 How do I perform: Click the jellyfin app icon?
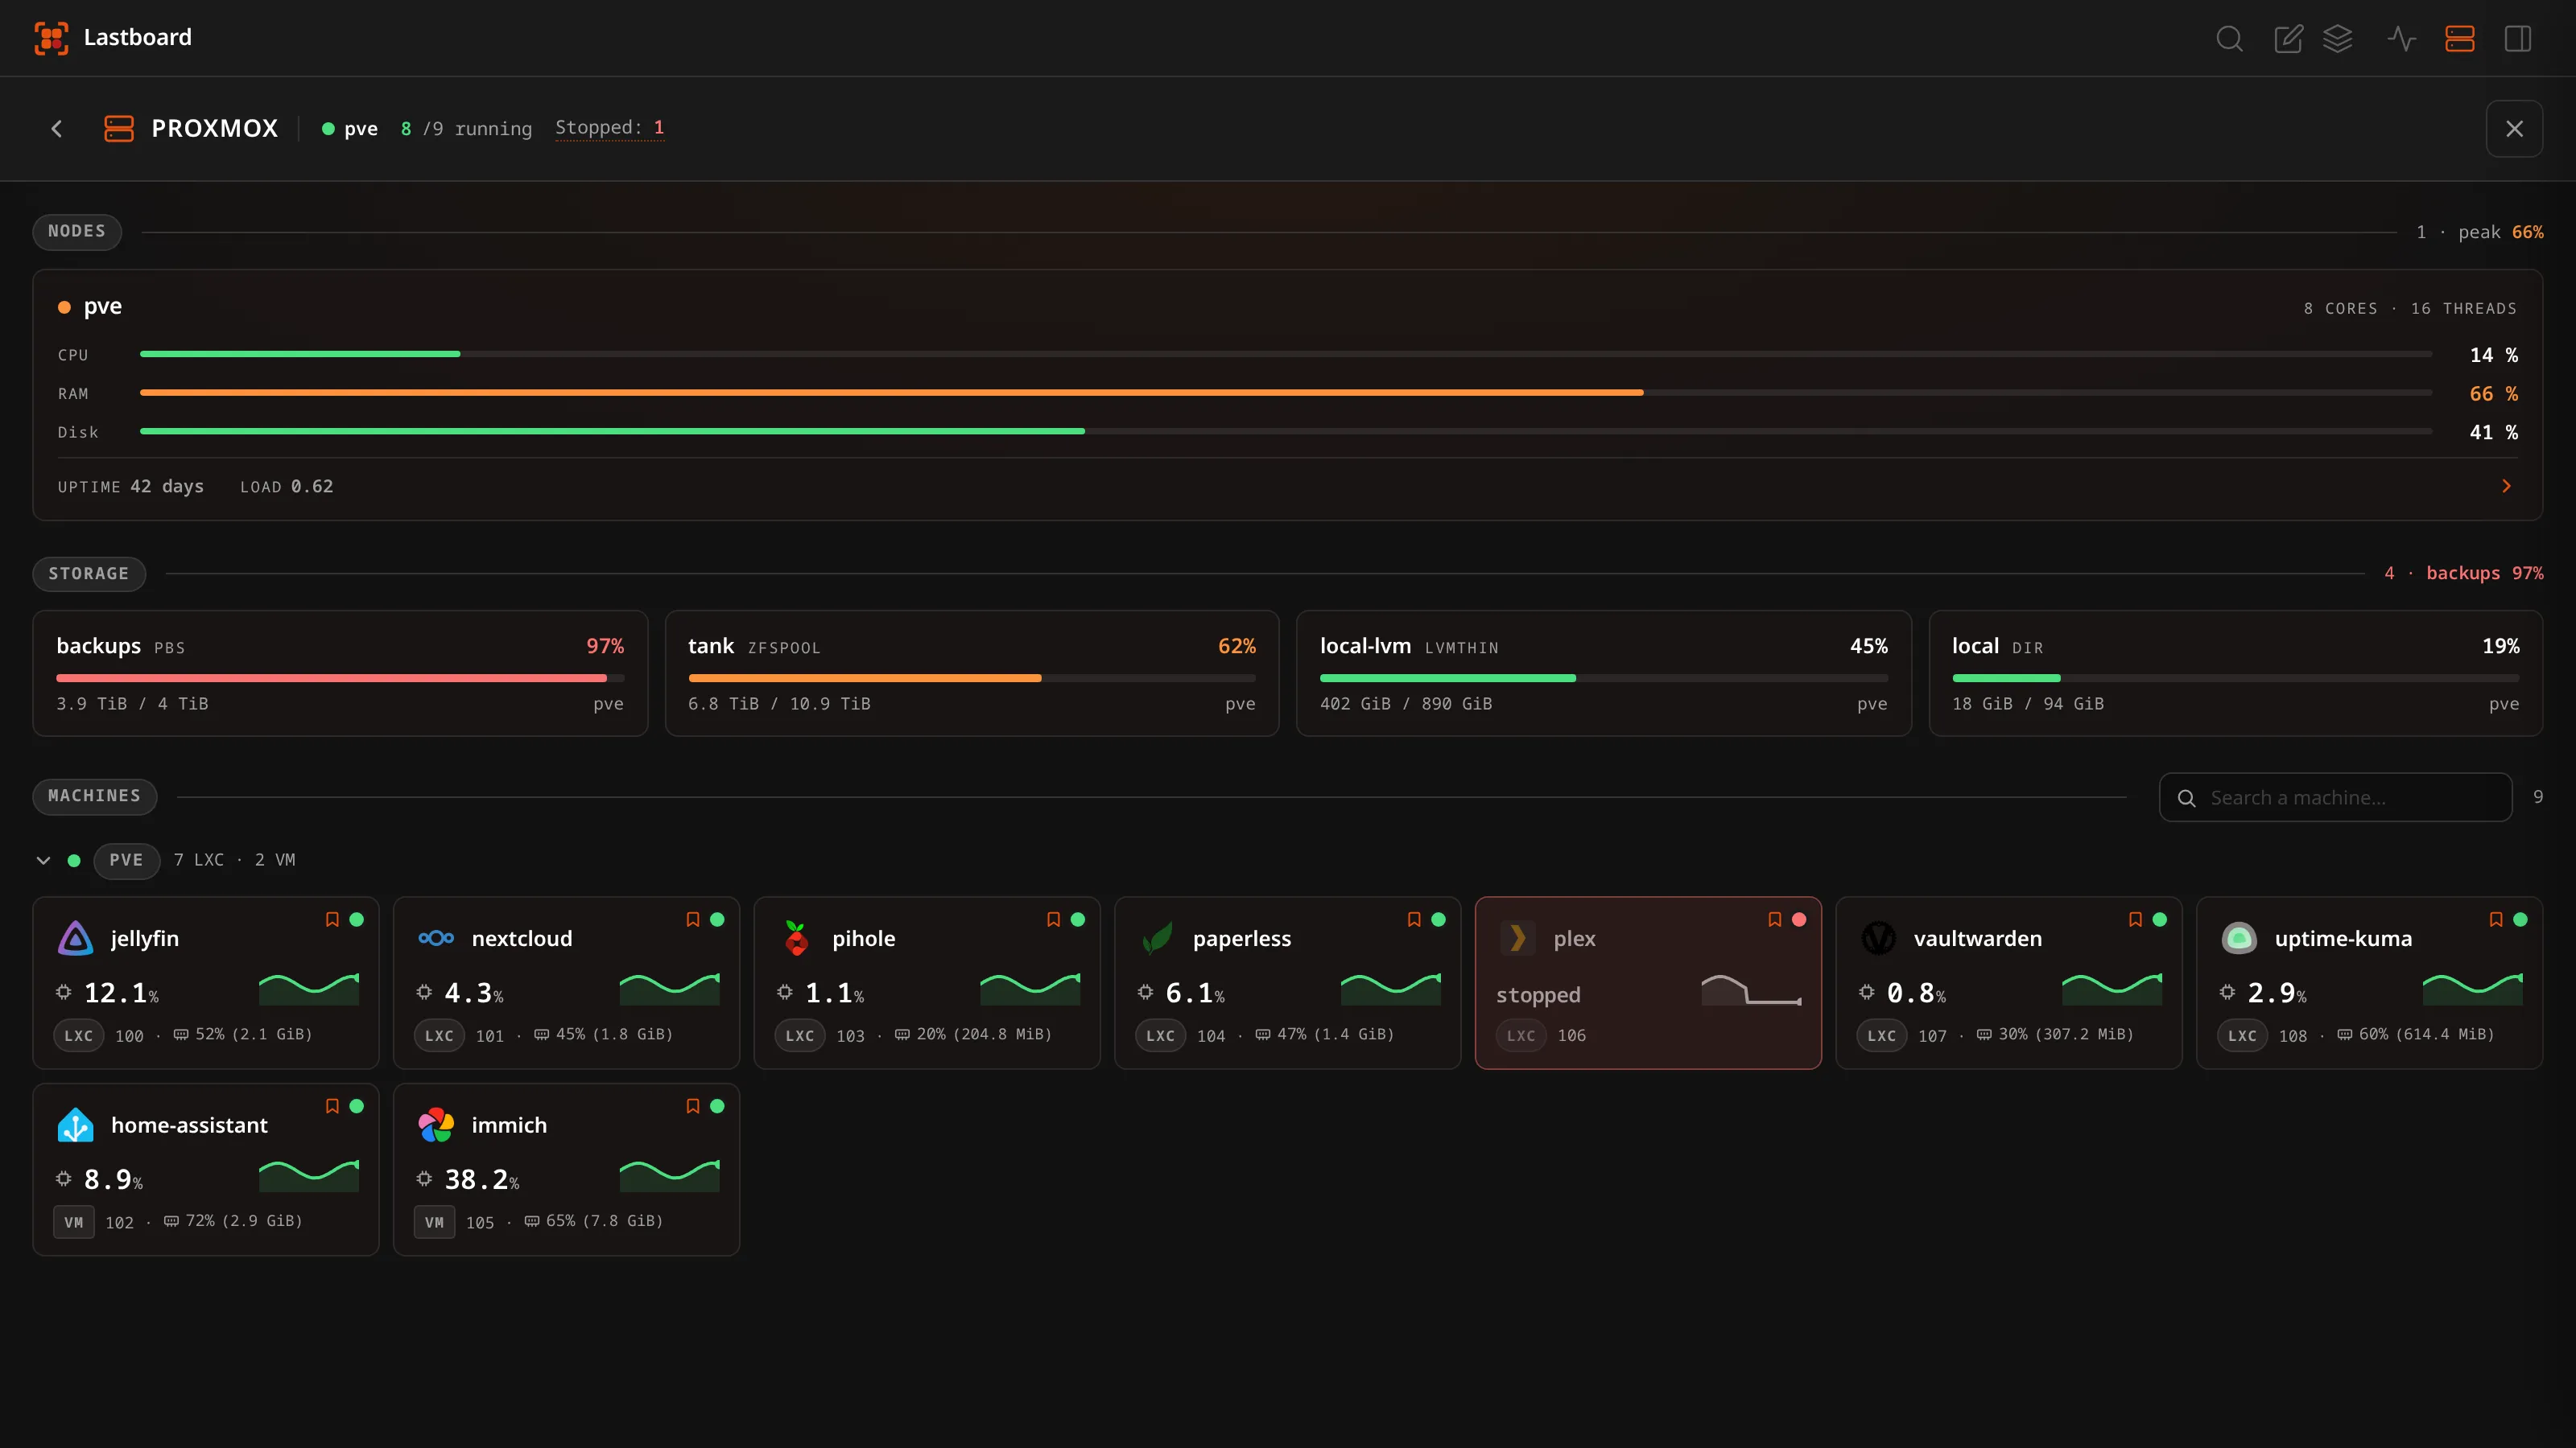click(75, 938)
